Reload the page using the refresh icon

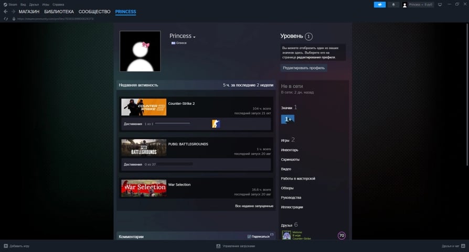6,19
